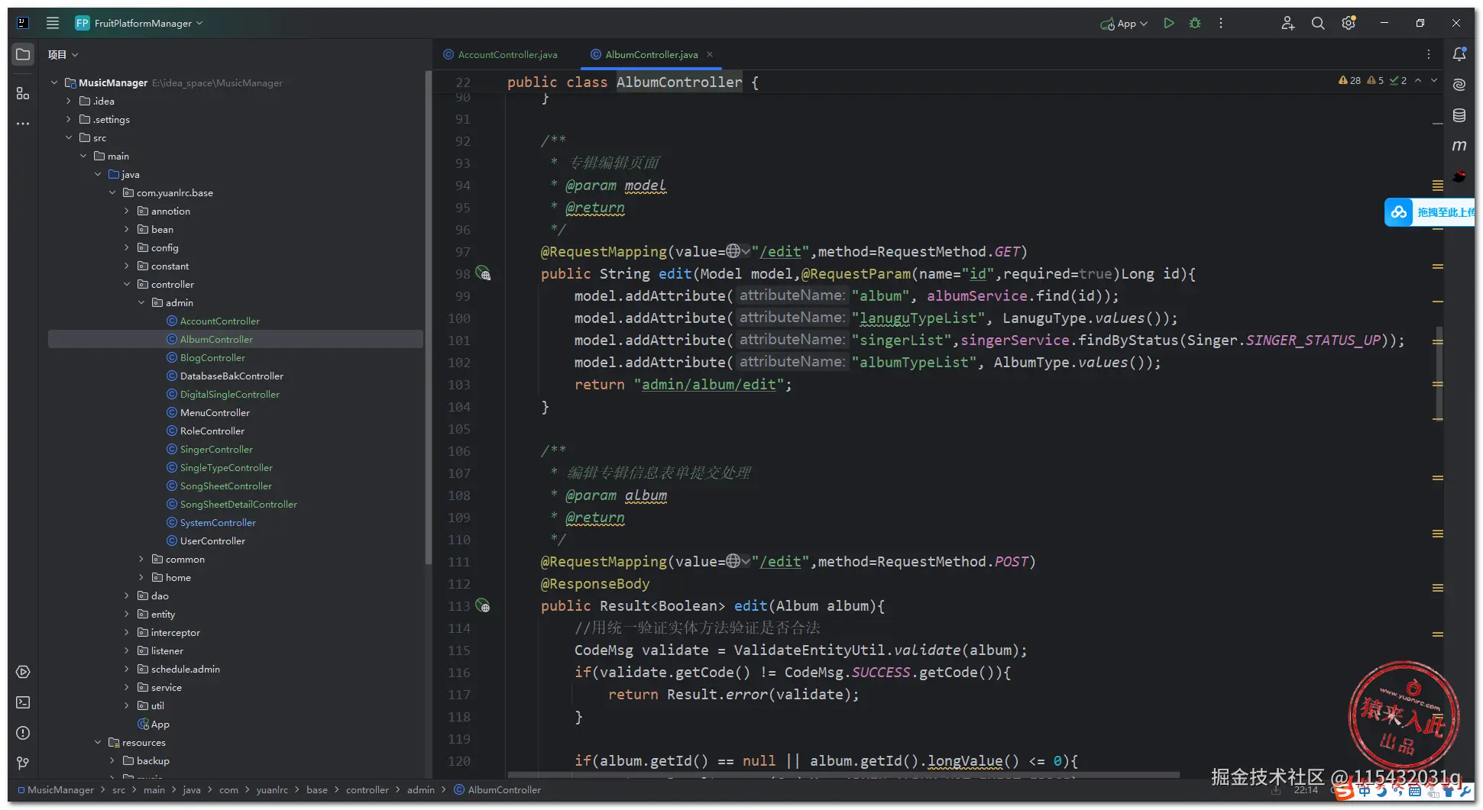
Task: Close the AlbumController.java tab
Action: [710, 54]
